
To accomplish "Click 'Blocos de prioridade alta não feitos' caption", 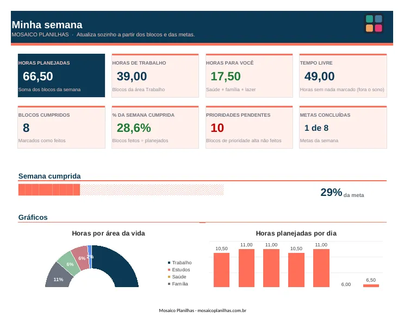I will point(244,141).
